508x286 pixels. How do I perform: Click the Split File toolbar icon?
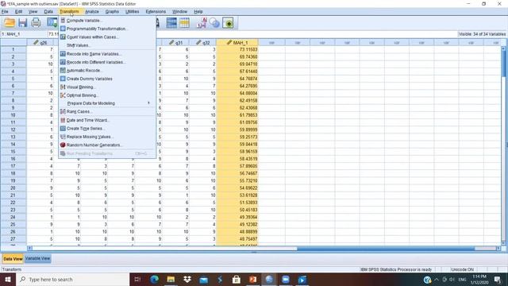coord(171,23)
